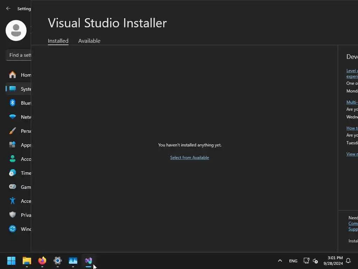Click the muted volume tray icon
The height and width of the screenshot is (269, 358).
click(x=315, y=261)
